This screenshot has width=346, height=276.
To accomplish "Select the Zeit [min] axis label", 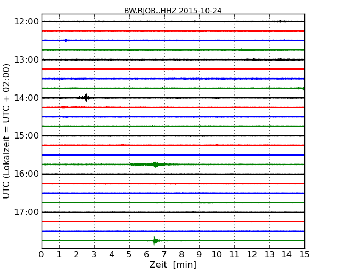I will pos(173,264).
